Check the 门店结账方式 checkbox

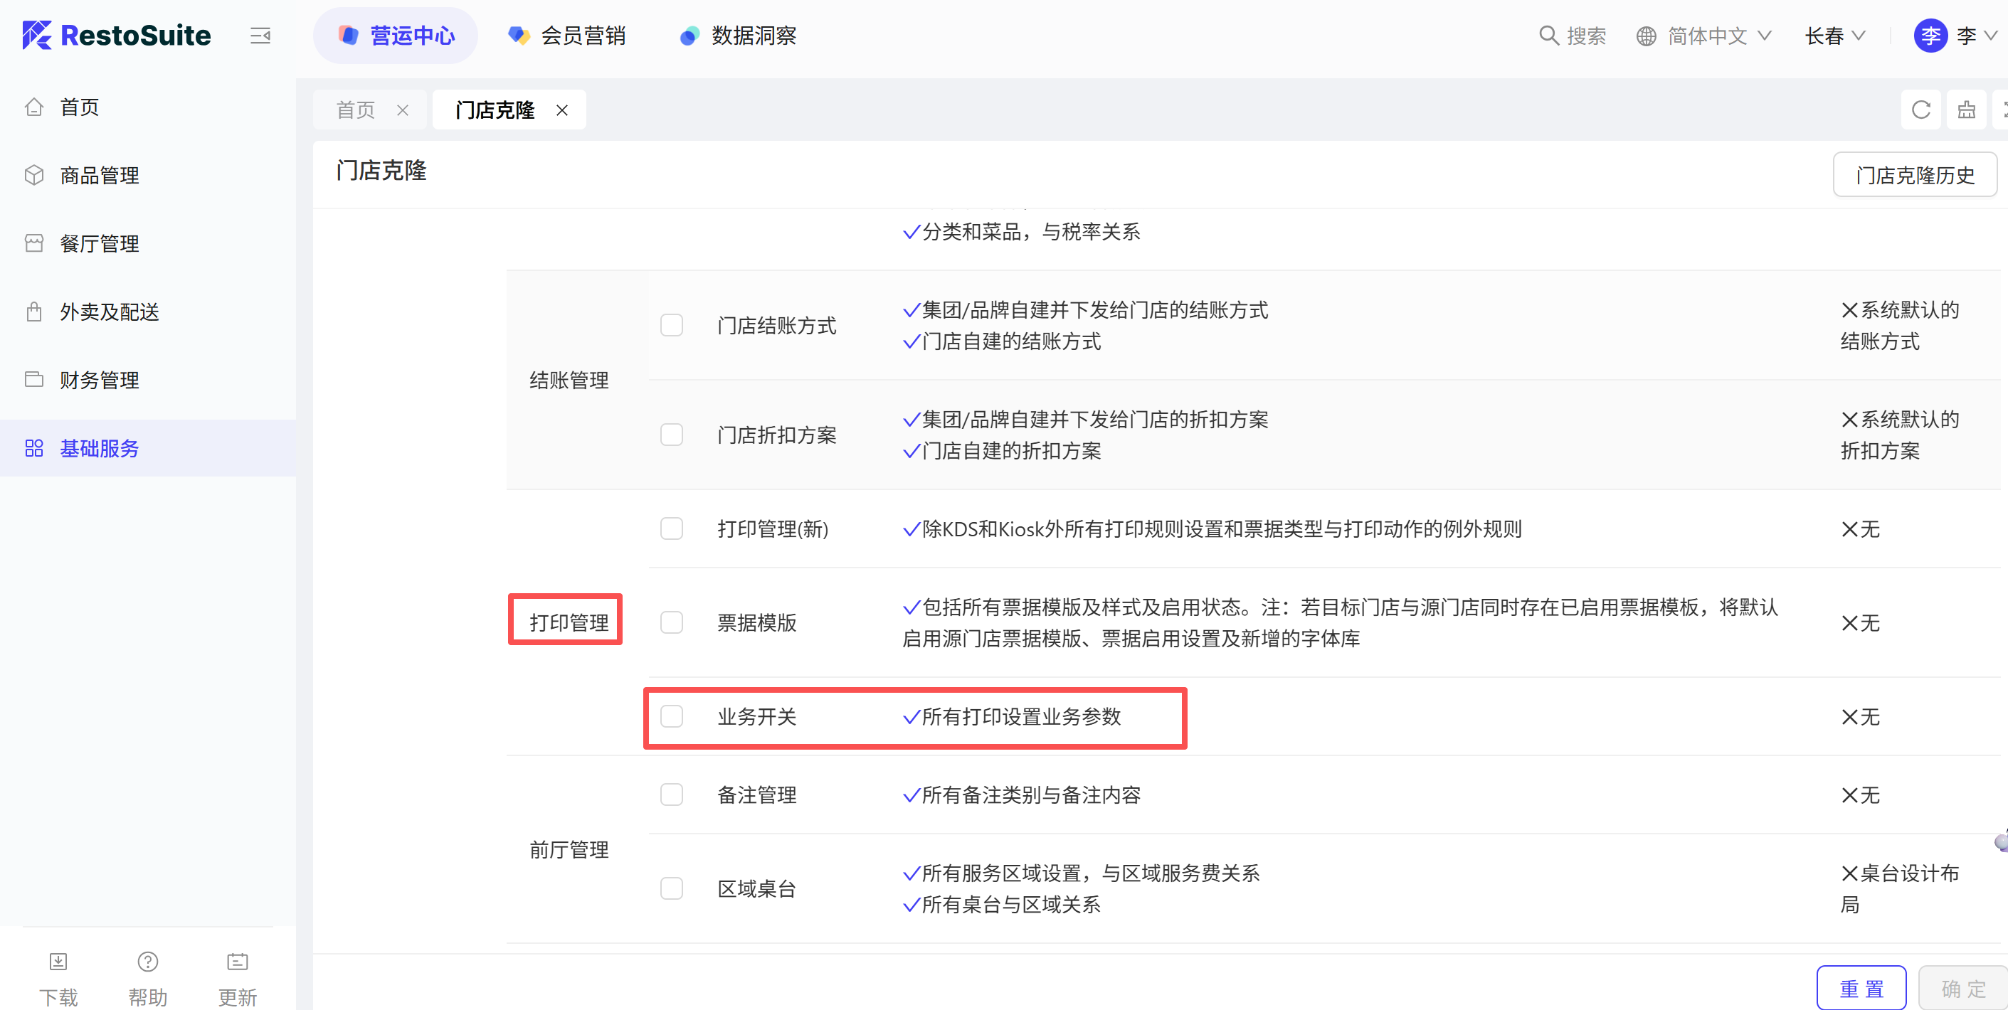click(671, 325)
